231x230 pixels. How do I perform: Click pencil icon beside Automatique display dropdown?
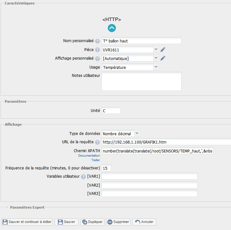(163, 58)
